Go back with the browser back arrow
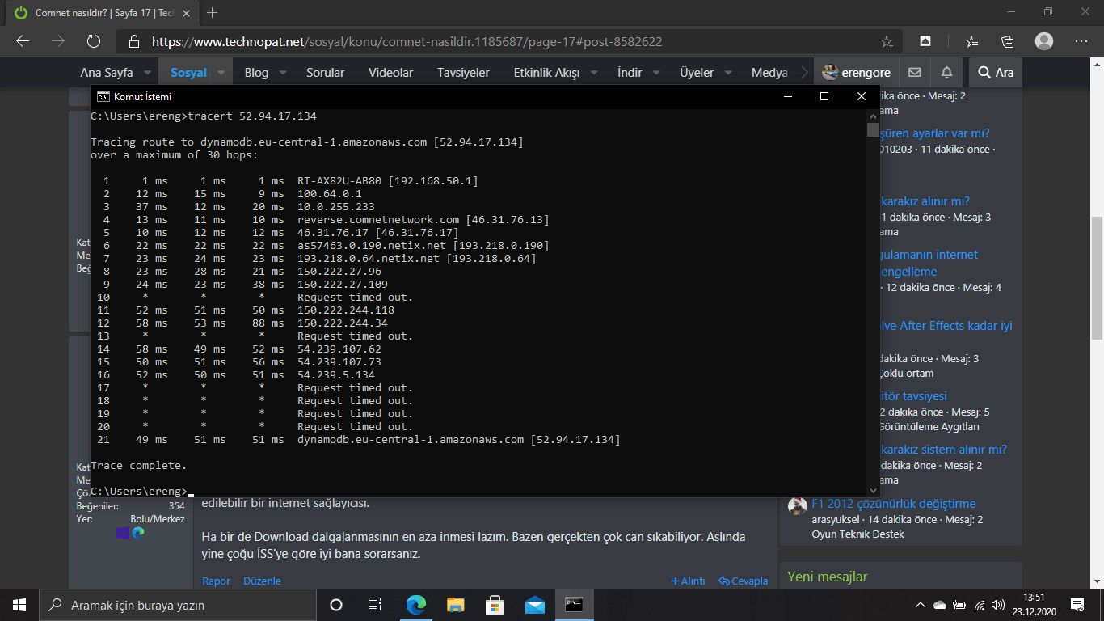This screenshot has height=621, width=1104. click(23, 41)
